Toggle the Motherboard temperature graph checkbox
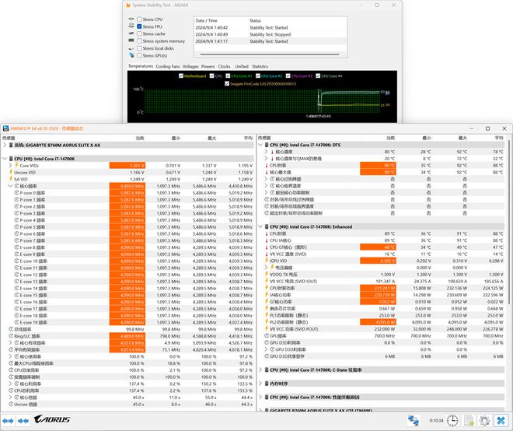This screenshot has width=513, height=431. click(181, 76)
